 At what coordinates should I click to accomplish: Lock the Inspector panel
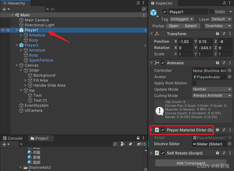(x=224, y=3)
